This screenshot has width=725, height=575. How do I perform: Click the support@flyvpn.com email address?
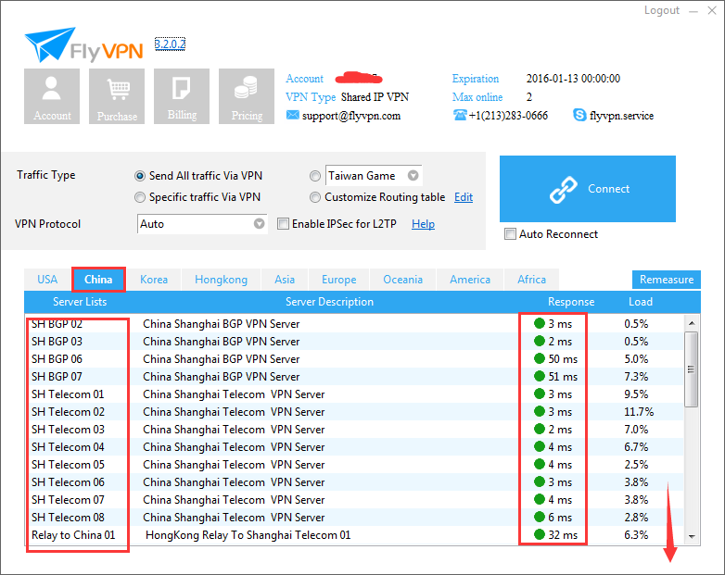(x=351, y=116)
